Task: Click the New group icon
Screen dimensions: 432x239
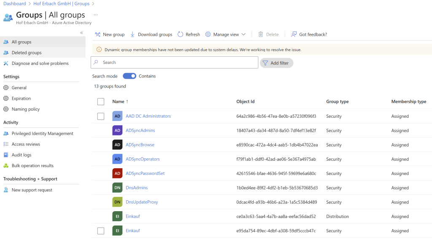Action: click(97, 35)
